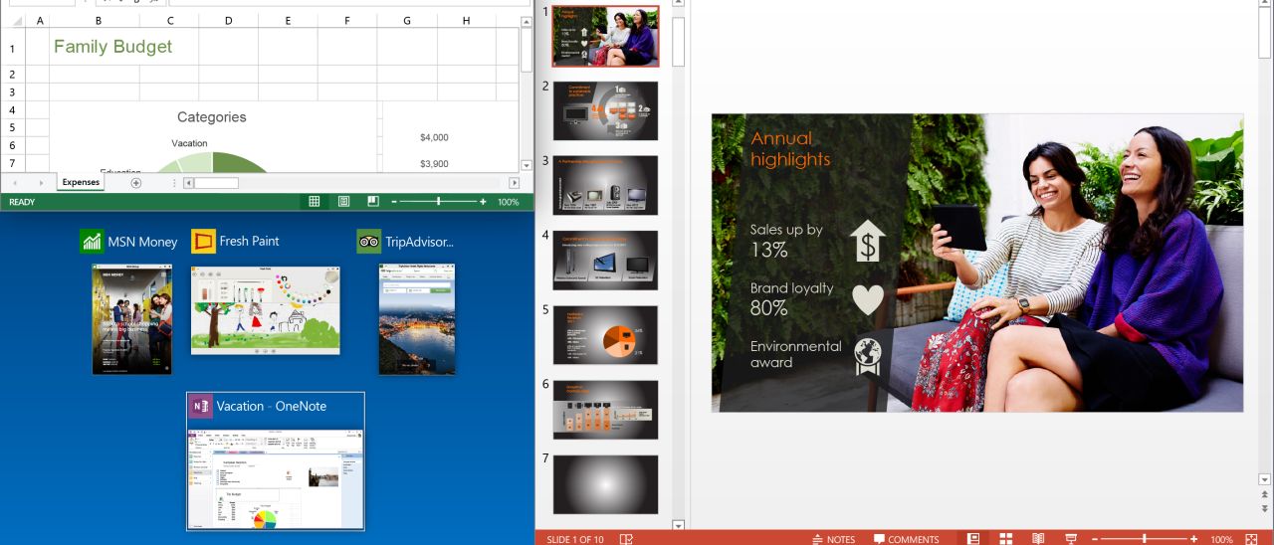Viewport: 1274px width, 545px height.
Task: Open the PowerPoint Comments pane
Action: [906, 539]
